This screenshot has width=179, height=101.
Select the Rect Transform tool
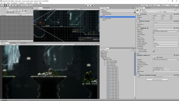click(x=14, y=6)
